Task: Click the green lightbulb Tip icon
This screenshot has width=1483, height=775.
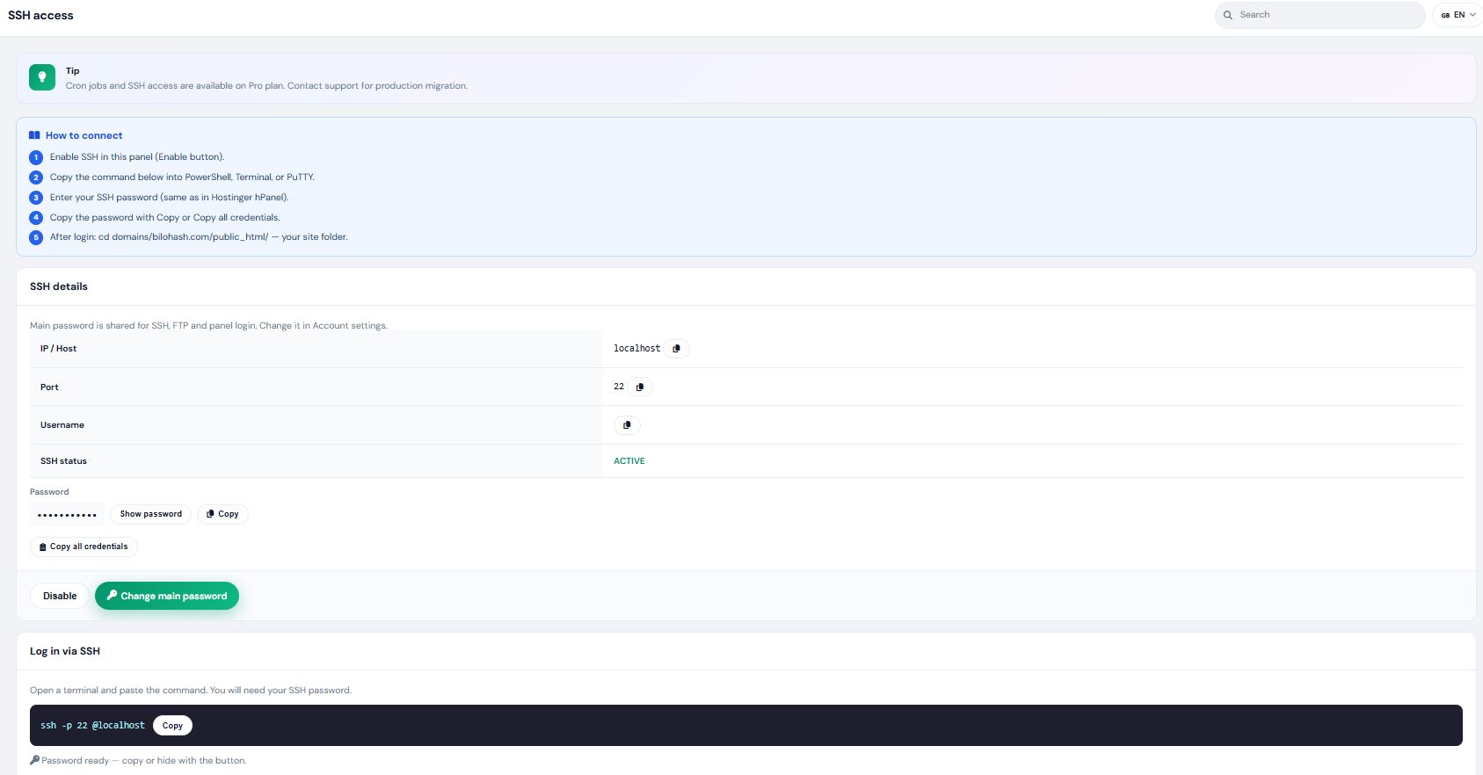Action: click(x=42, y=77)
